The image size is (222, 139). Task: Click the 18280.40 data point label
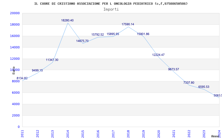67,20
